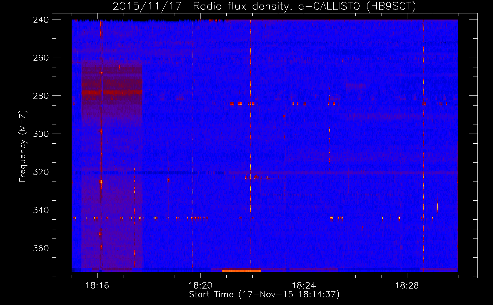The height and width of the screenshot is (305, 493).
Task: Click the 260 frequency tick label
Action: 41,58
